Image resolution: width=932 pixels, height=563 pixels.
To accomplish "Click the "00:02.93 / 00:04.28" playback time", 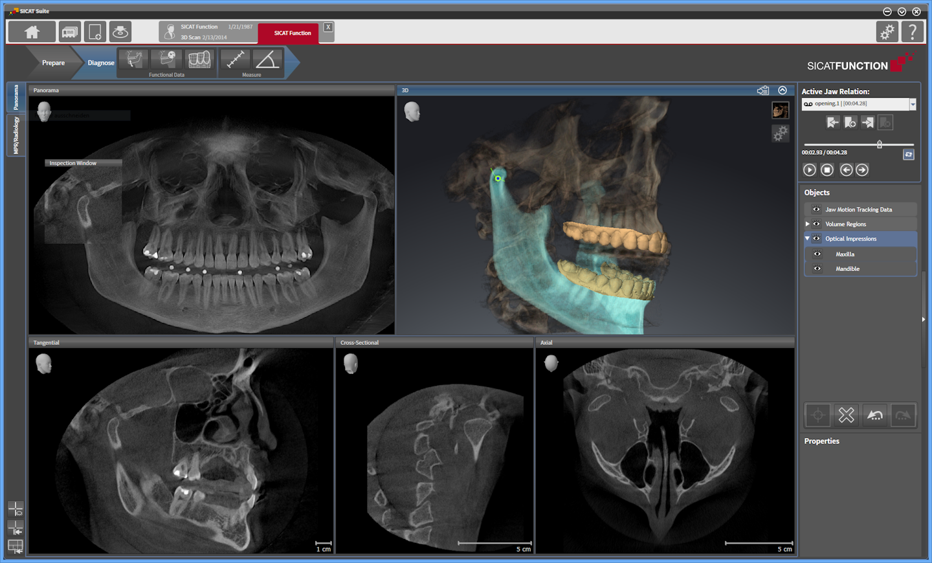I will click(825, 153).
